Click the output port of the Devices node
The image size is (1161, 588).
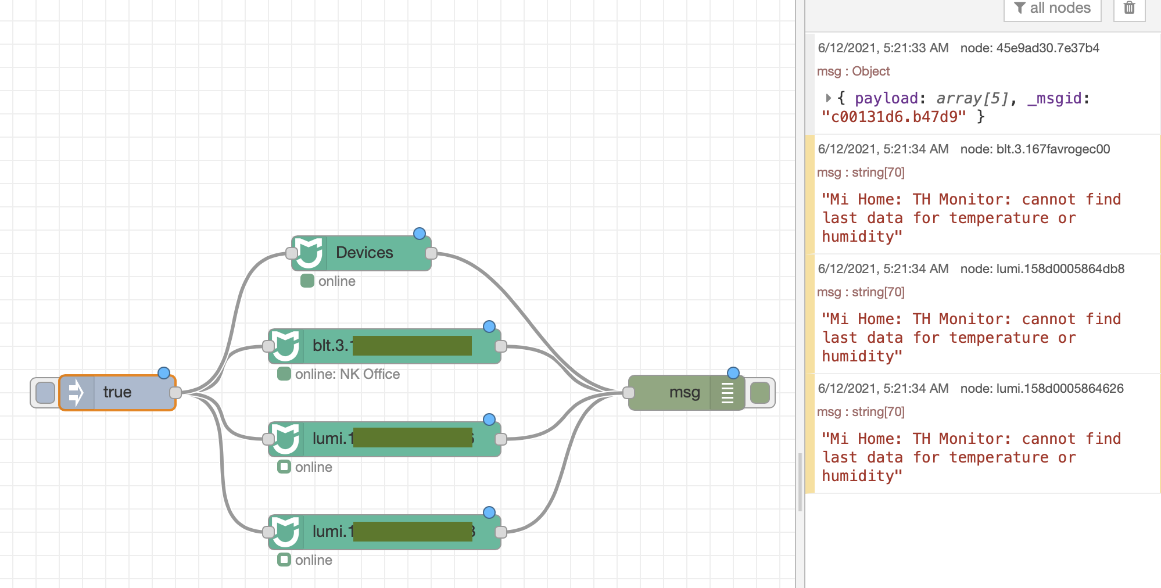(x=430, y=252)
